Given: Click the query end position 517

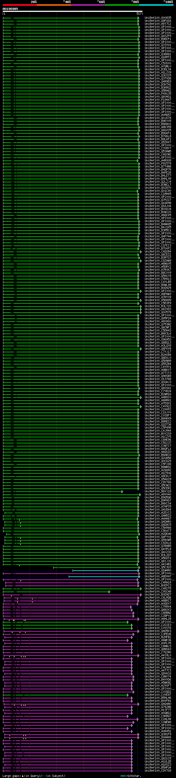Looking at the screenshot, I should (139, 14).
